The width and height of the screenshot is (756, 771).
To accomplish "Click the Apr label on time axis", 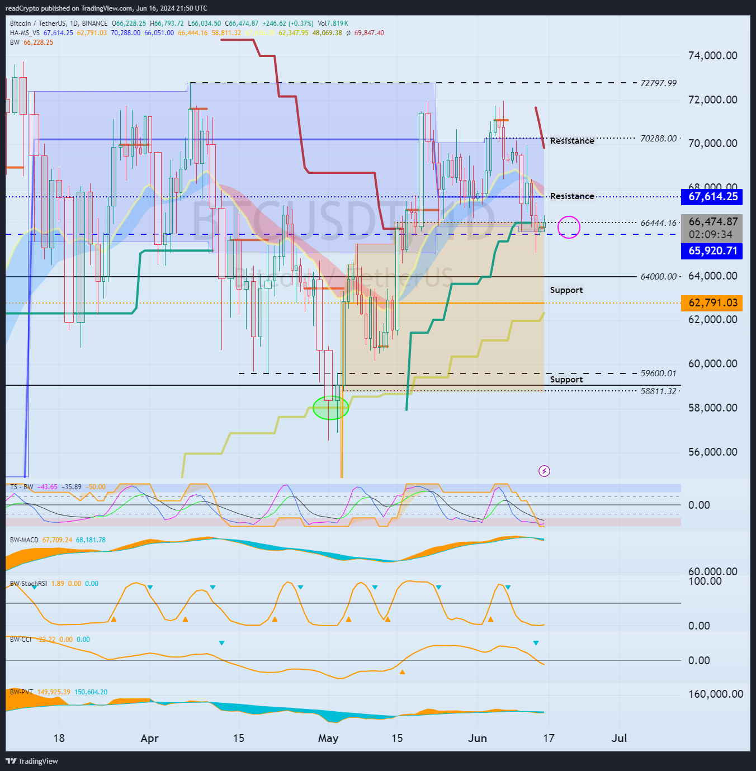I will point(149,738).
